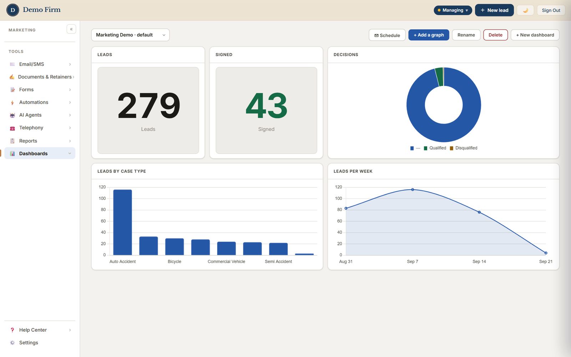
Task: Click the Bicycle bar in the chart
Action: [175, 247]
